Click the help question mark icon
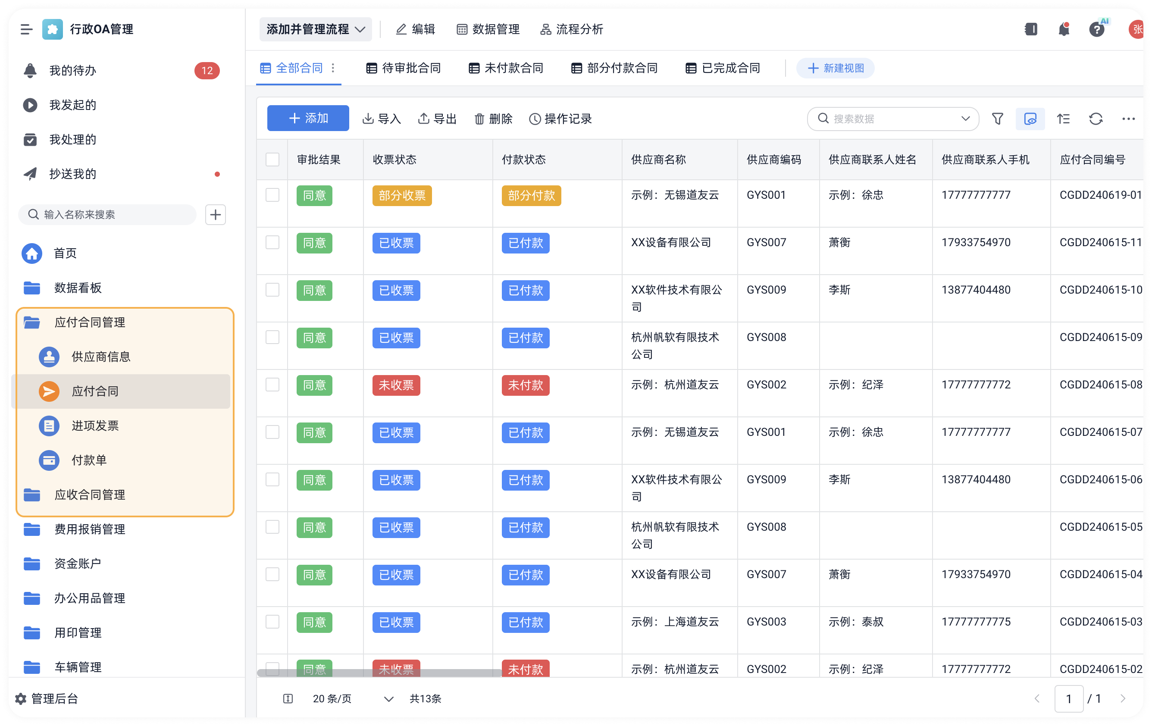The width and height of the screenshot is (1152, 726). (x=1096, y=30)
